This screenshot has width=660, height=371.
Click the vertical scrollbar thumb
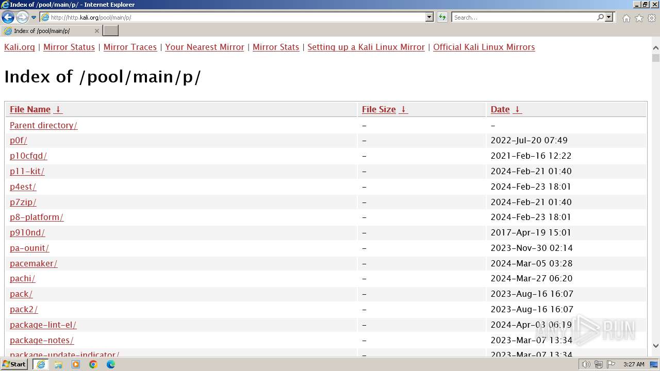coord(655,58)
